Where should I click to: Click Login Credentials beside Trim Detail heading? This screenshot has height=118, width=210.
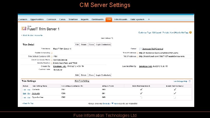[103, 45]
